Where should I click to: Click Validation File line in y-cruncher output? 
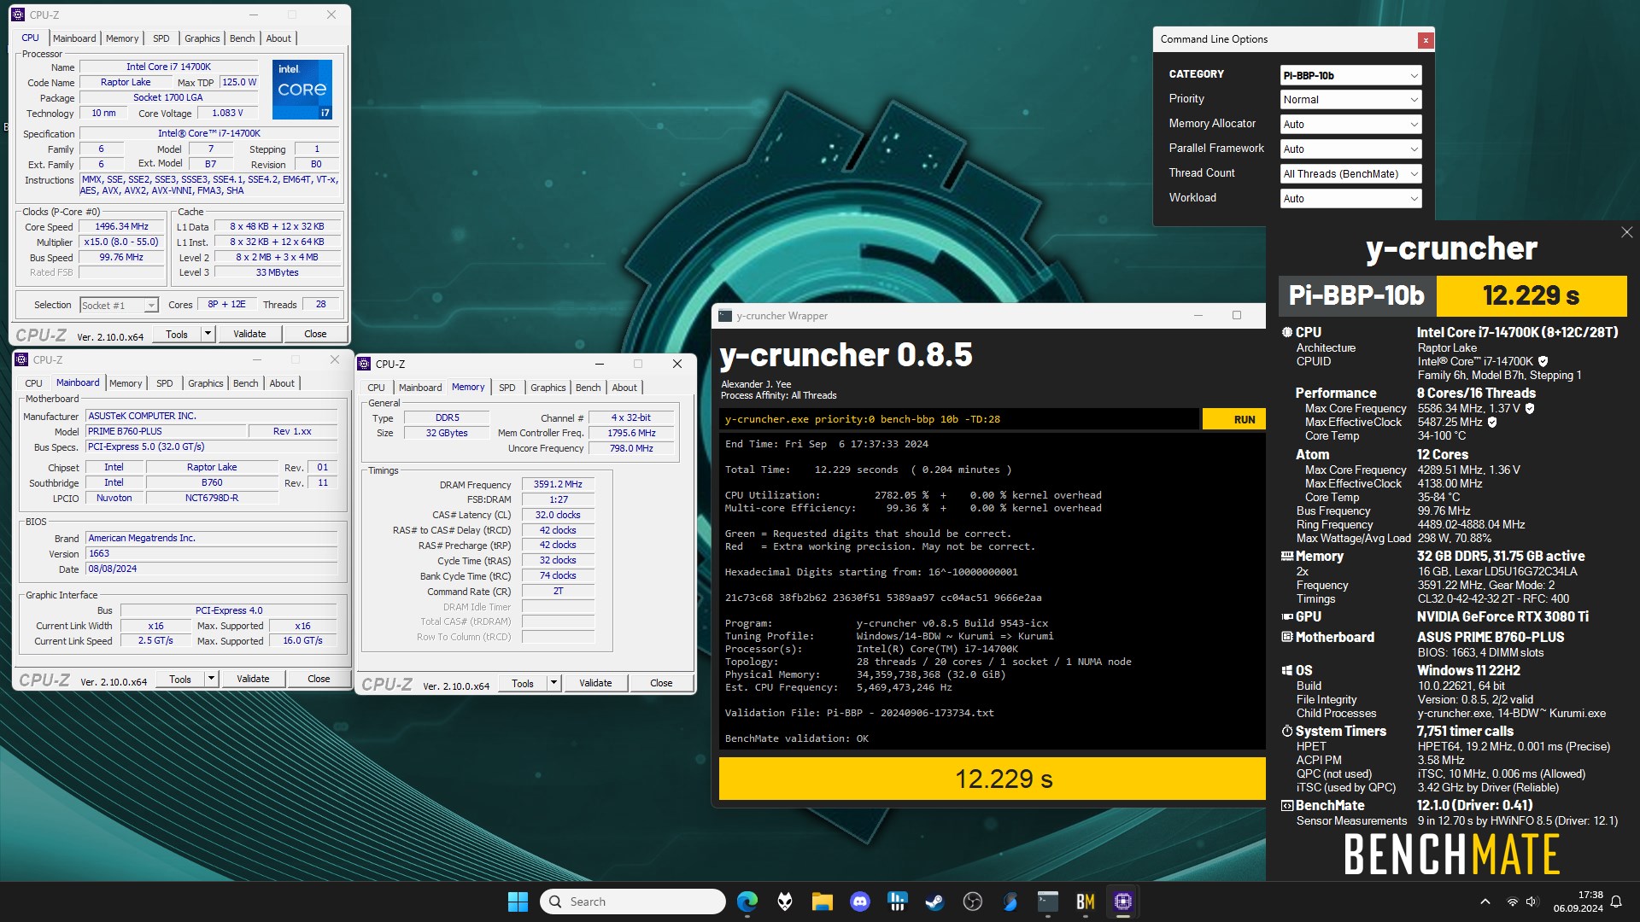(x=859, y=713)
